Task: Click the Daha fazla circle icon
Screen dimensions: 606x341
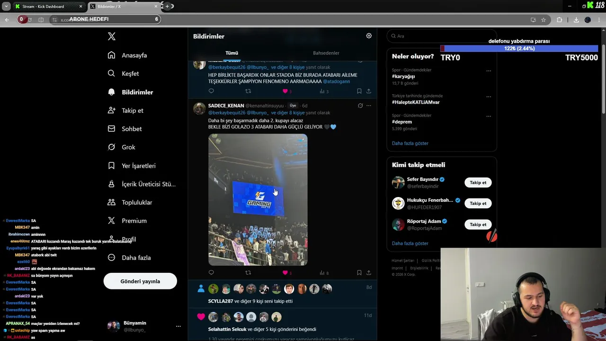Action: coord(112,258)
